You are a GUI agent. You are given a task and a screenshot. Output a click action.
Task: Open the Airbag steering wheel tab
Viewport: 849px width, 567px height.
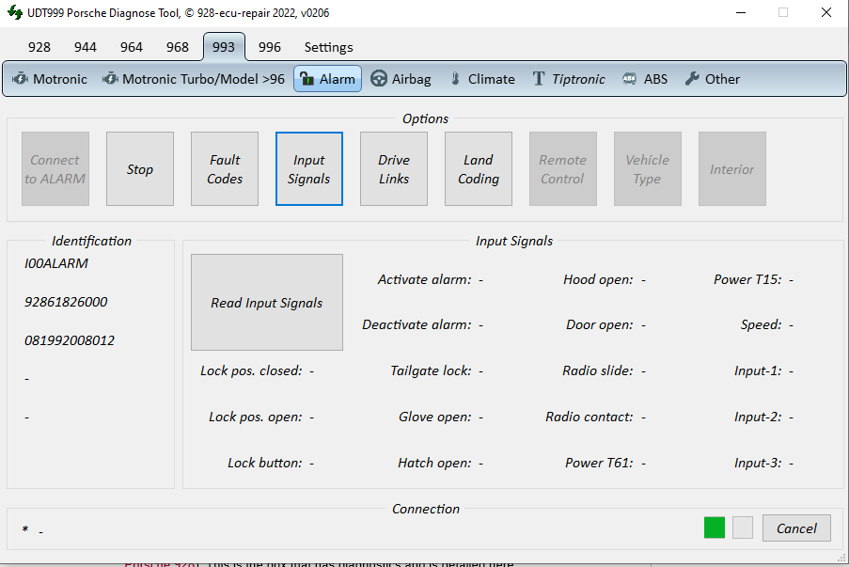pos(401,79)
